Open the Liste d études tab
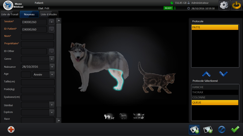Image resolution: width=243 pixels, height=136 pixels. 49,14
